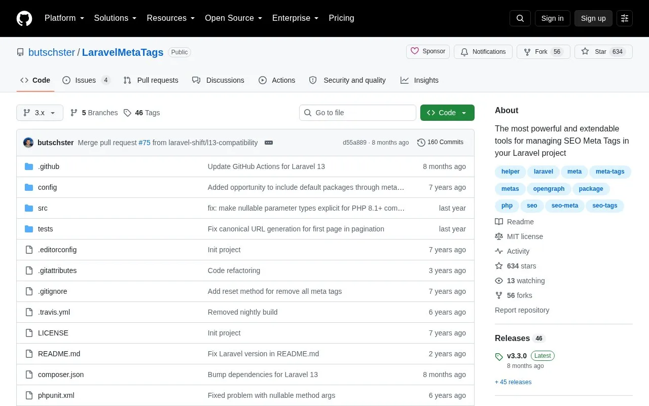This screenshot has height=406, width=649.
Task: Open the appearance settings icon button
Action: click(x=625, y=18)
